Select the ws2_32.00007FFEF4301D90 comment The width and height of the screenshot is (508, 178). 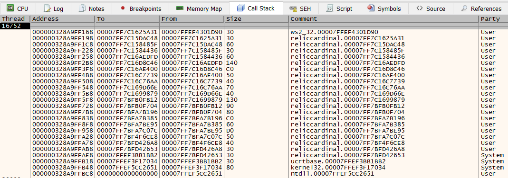point(335,32)
